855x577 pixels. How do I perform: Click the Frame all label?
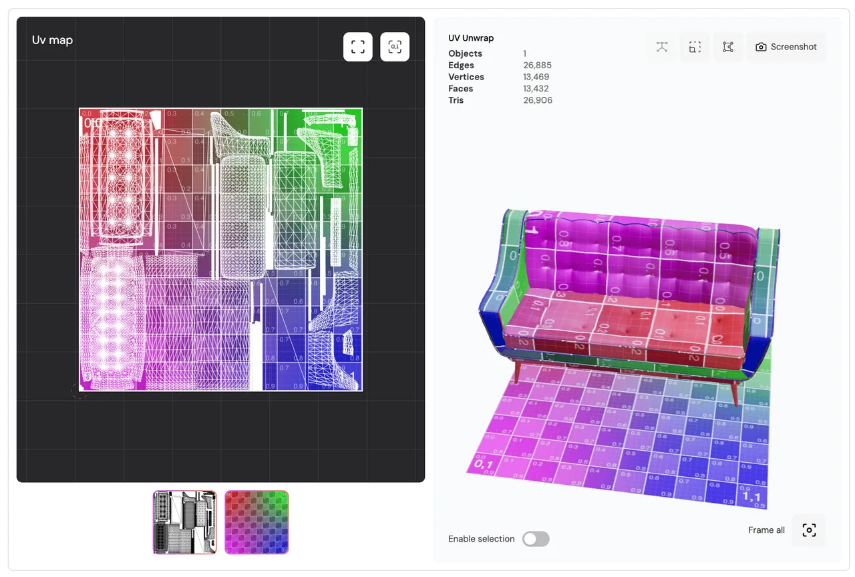tap(766, 530)
